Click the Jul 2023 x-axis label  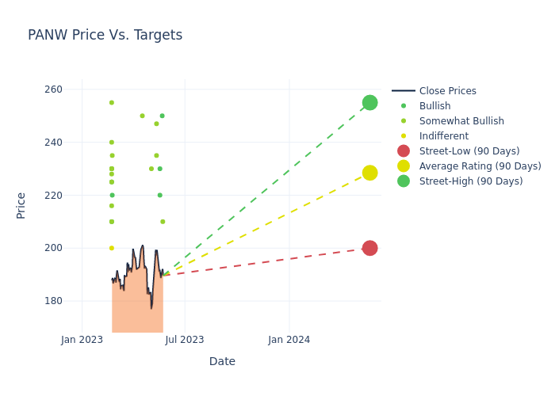(x=185, y=340)
